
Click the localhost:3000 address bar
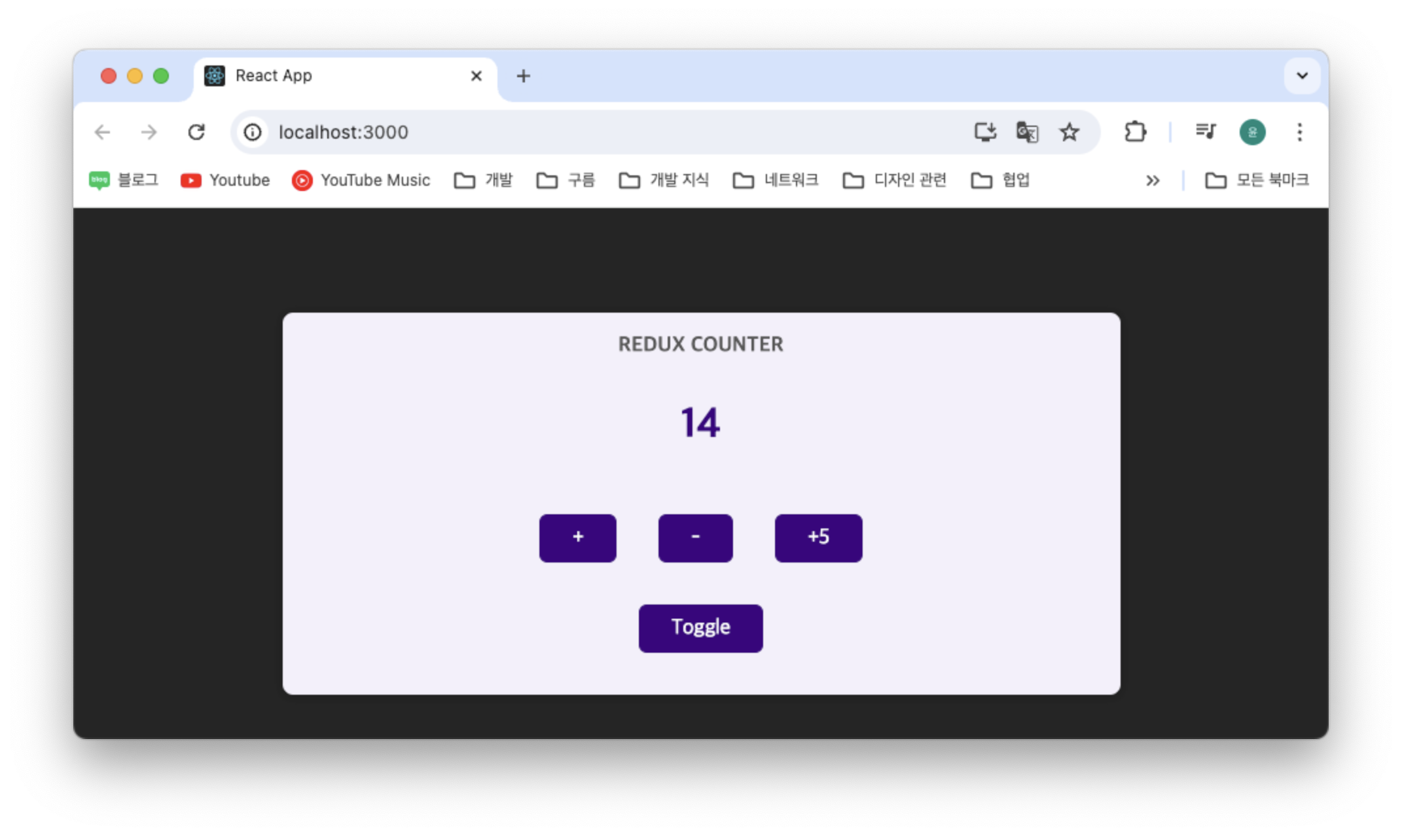[589, 132]
